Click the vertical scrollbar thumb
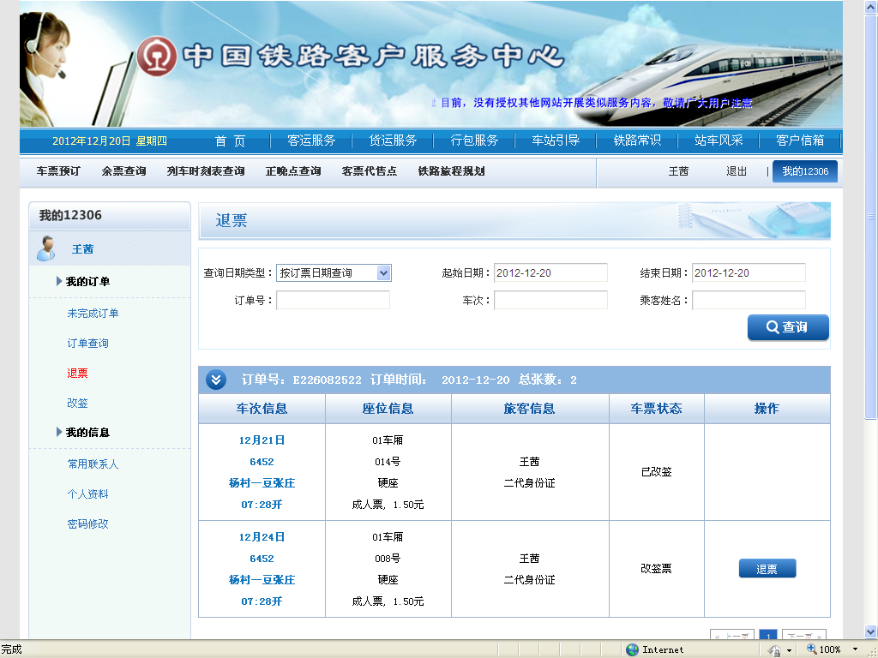 point(870,217)
